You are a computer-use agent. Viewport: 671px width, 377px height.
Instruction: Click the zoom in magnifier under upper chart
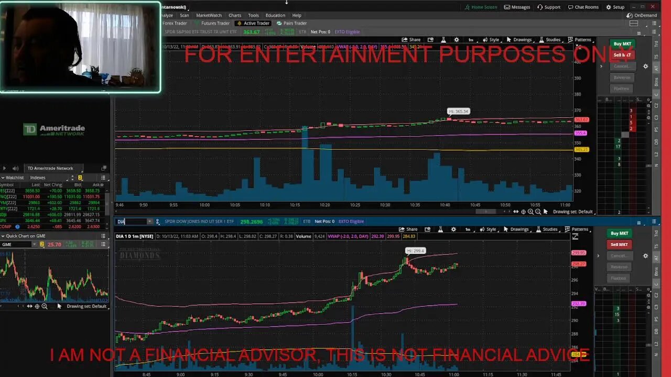click(531, 212)
